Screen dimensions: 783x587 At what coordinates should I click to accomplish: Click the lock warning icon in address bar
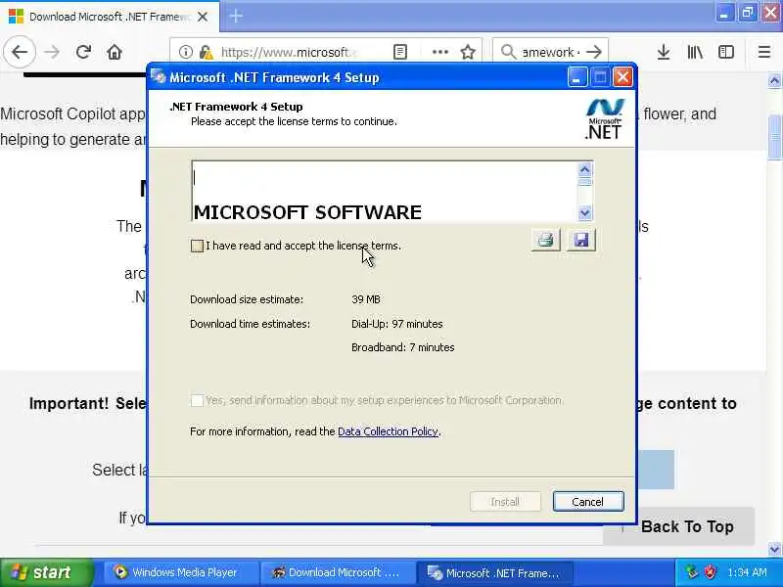point(206,52)
